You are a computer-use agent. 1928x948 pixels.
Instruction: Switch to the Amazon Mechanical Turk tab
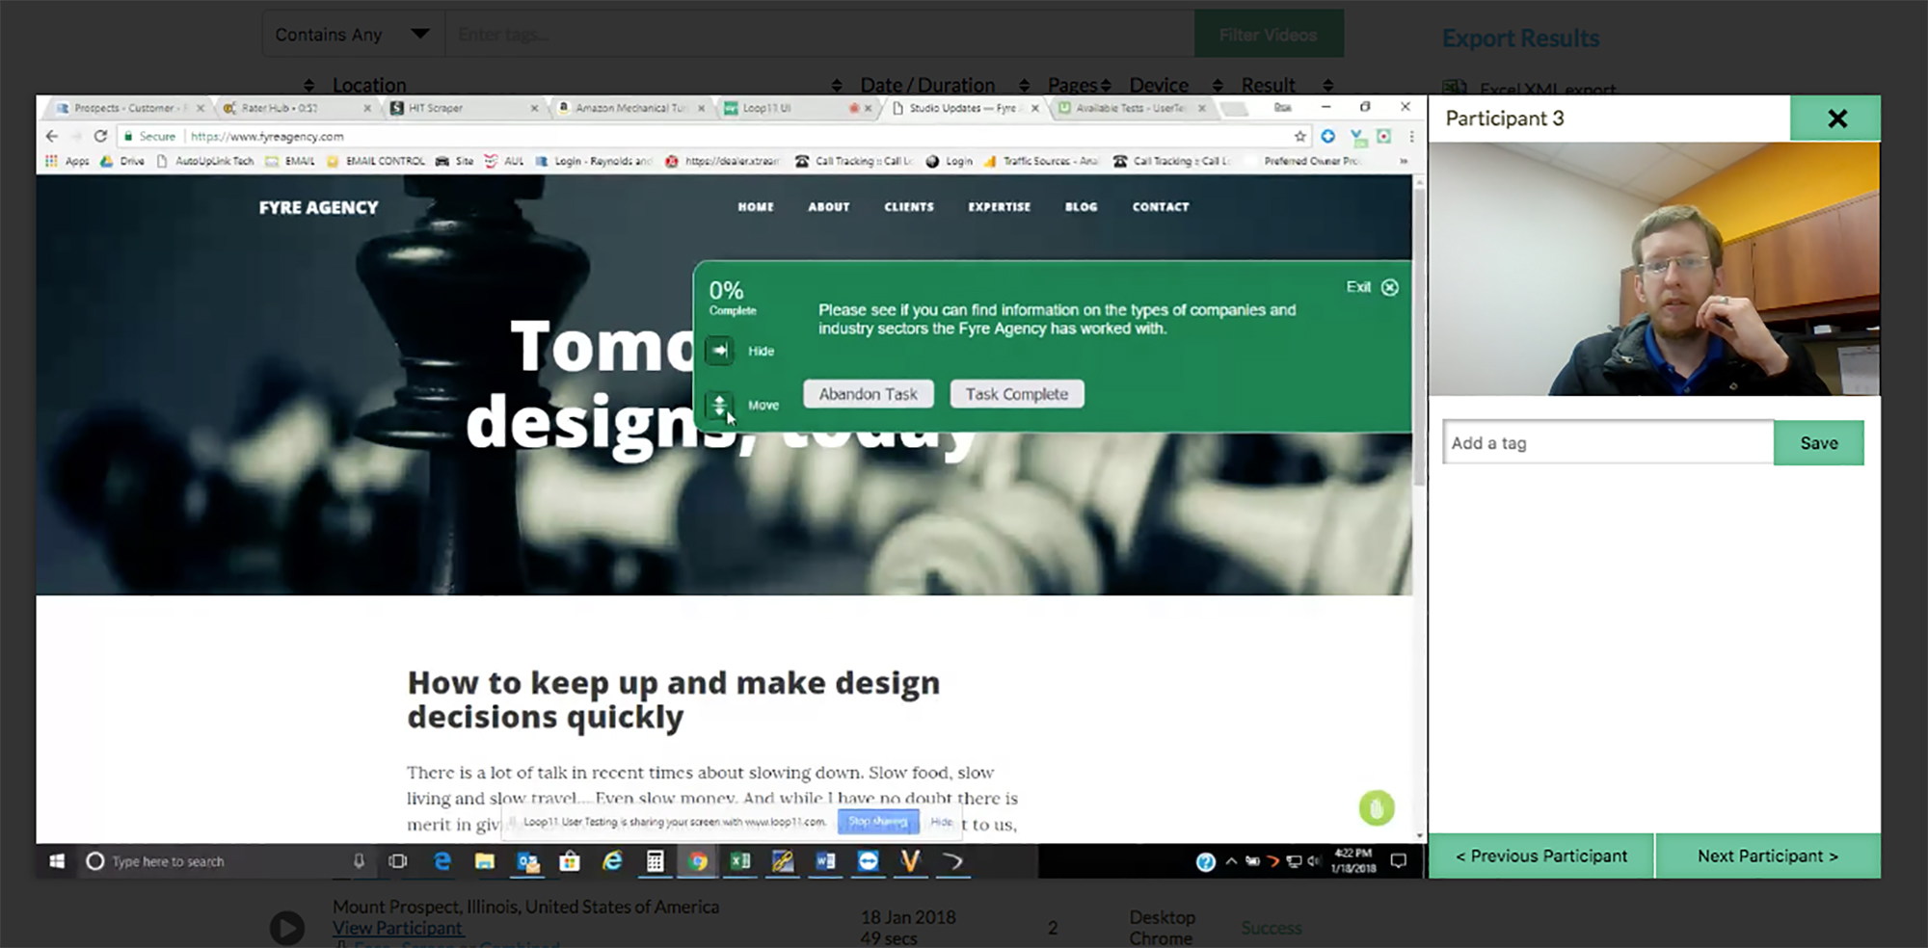629,108
